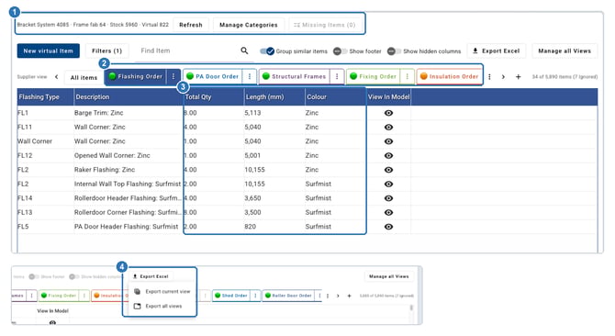The width and height of the screenshot is (615, 336).
Task: Select the Flashing Order tab
Action: point(136,76)
